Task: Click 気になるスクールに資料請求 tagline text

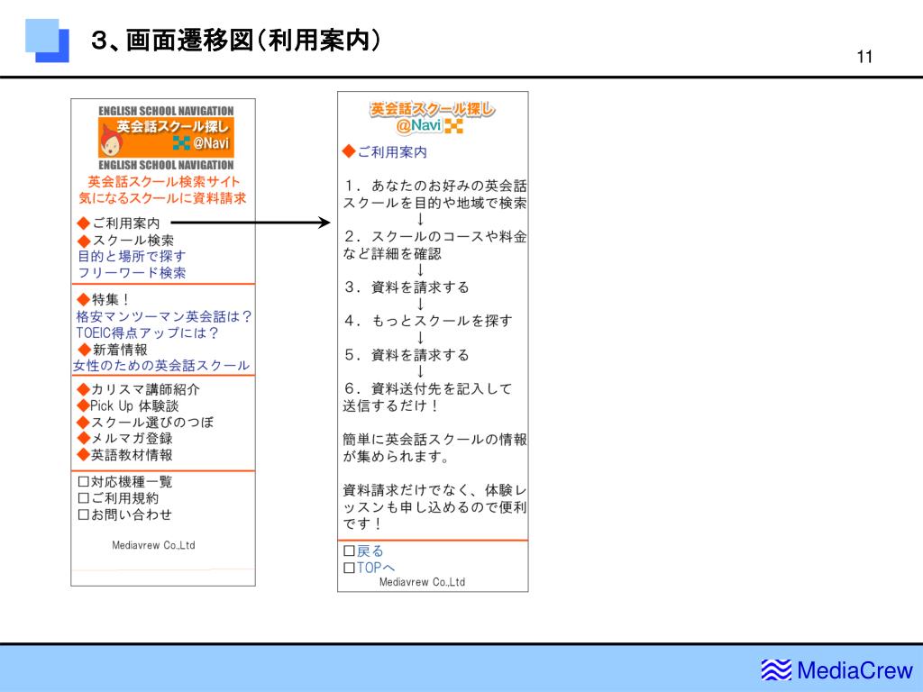Action: pyautogui.click(x=162, y=198)
